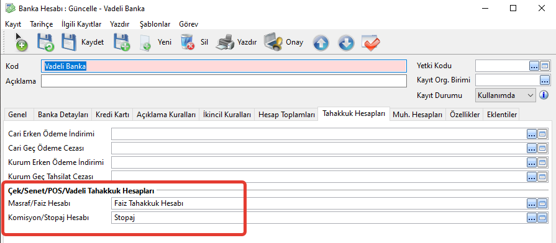This screenshot has width=556, height=243.
Task: Switch to the Eklentiler tab
Action: [502, 115]
